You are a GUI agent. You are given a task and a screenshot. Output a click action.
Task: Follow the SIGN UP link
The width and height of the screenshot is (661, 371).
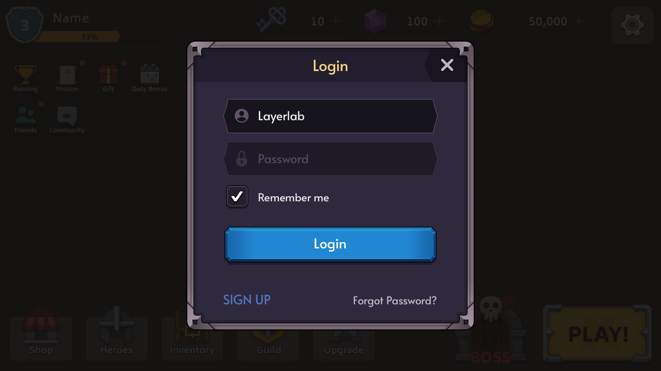click(x=247, y=300)
